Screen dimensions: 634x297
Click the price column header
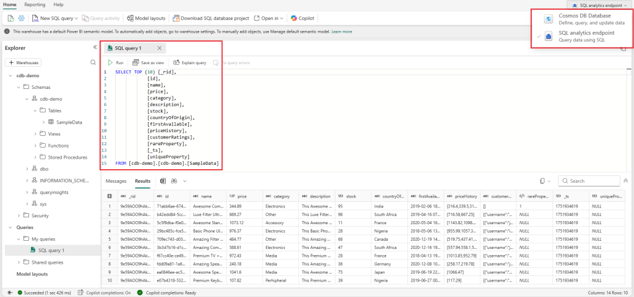[244, 196]
